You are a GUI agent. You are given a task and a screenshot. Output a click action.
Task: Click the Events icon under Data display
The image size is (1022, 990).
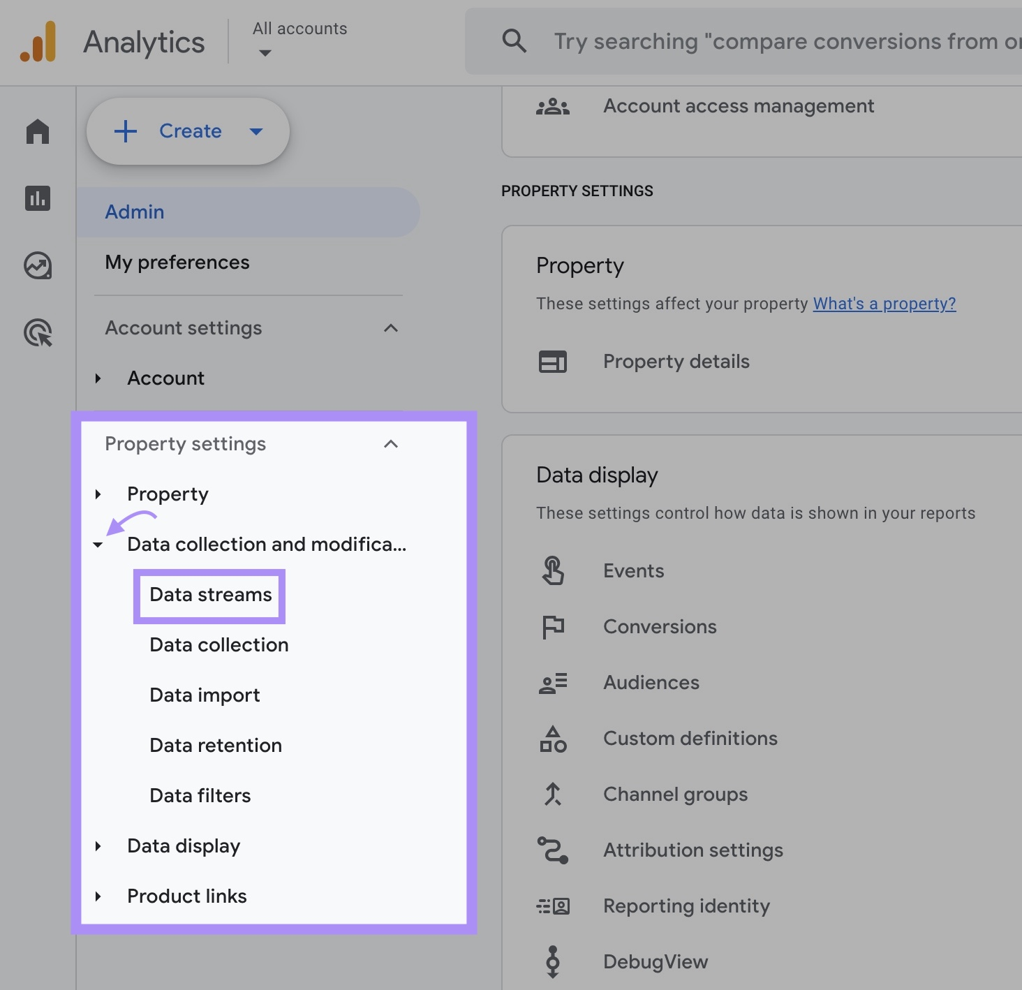coord(552,570)
